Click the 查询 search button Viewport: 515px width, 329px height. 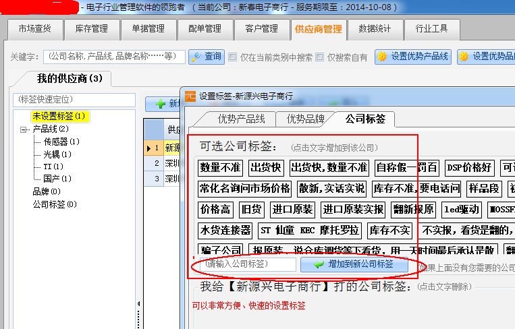click(206, 57)
